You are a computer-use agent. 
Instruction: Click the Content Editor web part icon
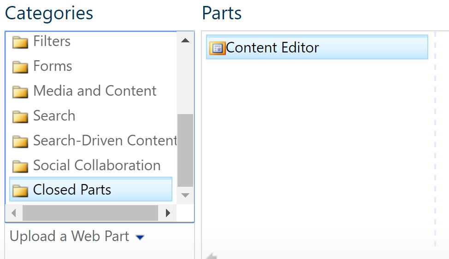217,48
